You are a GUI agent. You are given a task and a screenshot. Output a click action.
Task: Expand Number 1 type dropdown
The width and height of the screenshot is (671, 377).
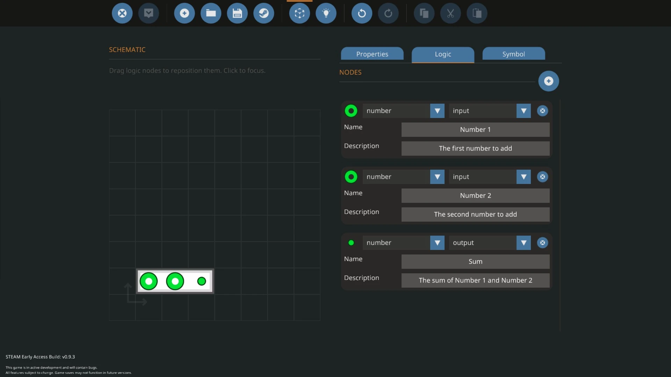pos(437,111)
